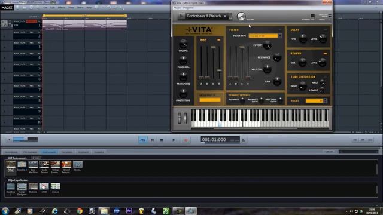Toggle the DELAY section switch
This screenshot has width=383, height=215.
coord(325,30)
